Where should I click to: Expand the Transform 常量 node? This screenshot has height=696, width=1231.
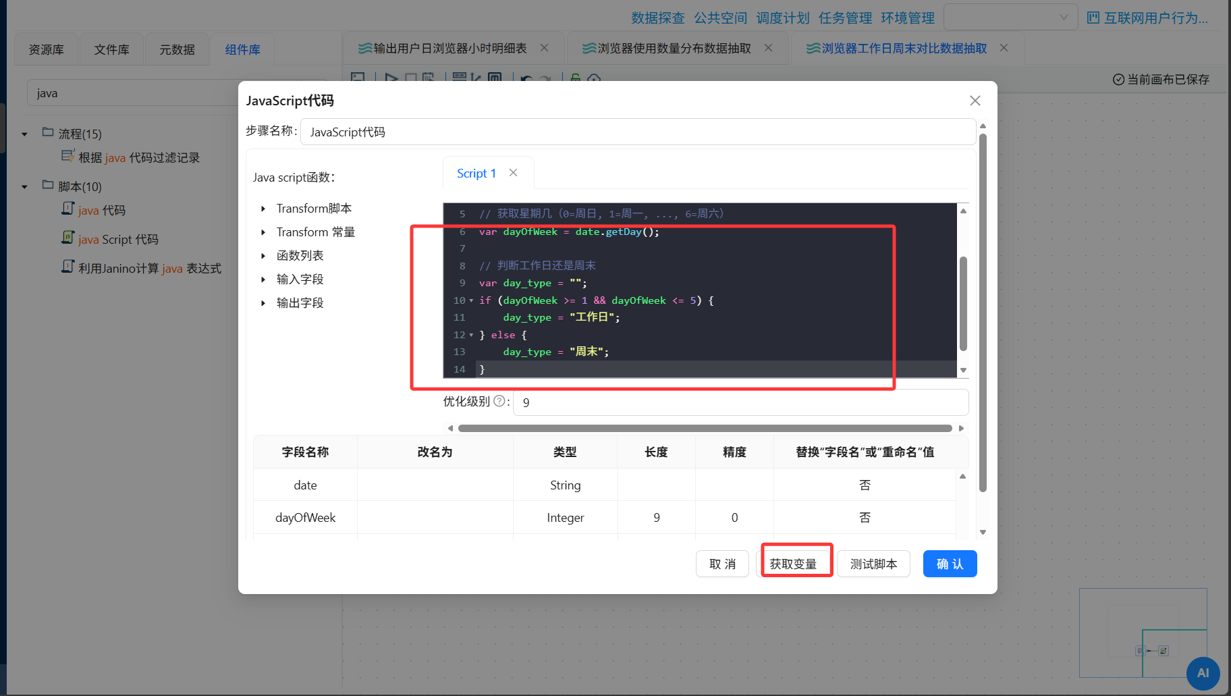263,232
